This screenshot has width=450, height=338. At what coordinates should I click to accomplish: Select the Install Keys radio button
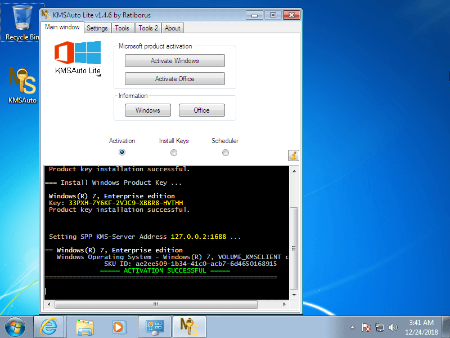[174, 152]
